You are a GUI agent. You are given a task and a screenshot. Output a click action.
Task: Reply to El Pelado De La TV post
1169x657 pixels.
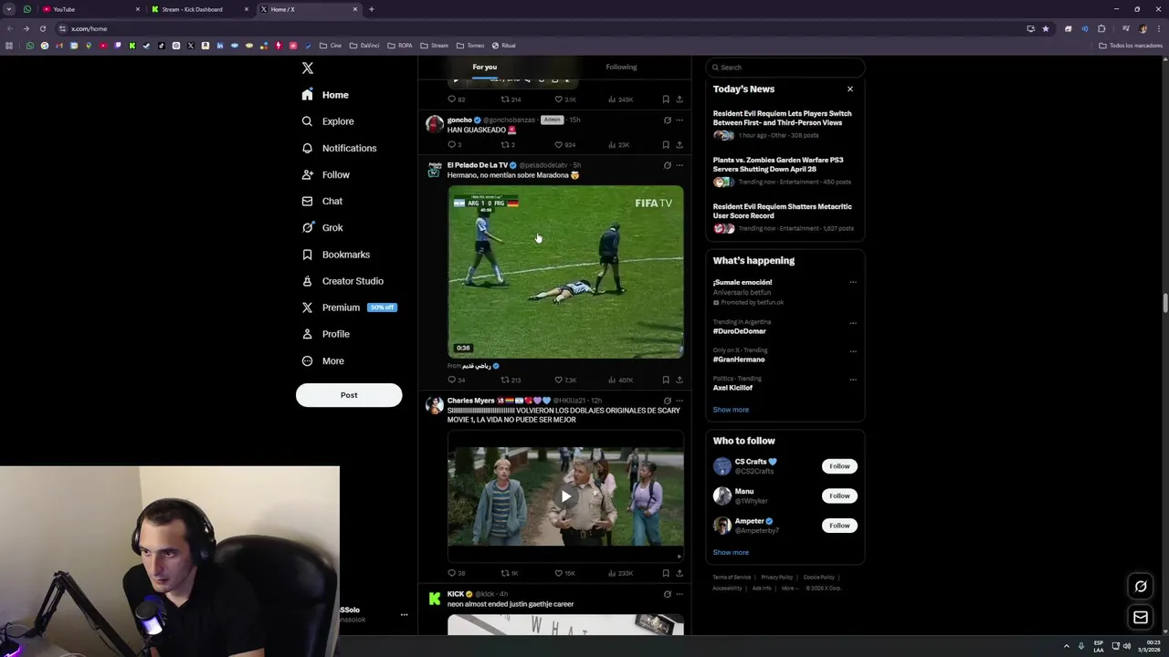(x=455, y=380)
